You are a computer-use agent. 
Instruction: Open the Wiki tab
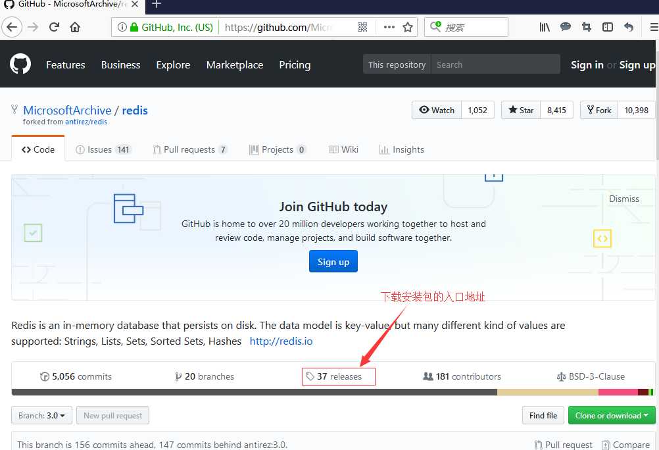[x=343, y=150]
